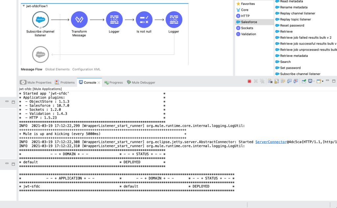Screen dimensions: 337x208
Task: Toggle Scroll Lock in the Console toolbar
Action: click(276, 81)
